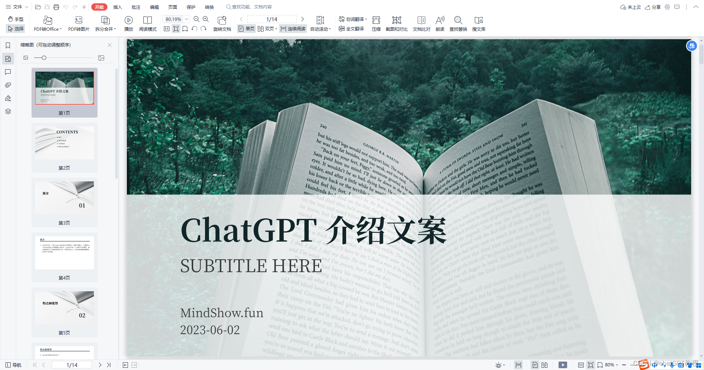Start slideshow with 播放 icon
704x370 pixels.
tap(129, 24)
